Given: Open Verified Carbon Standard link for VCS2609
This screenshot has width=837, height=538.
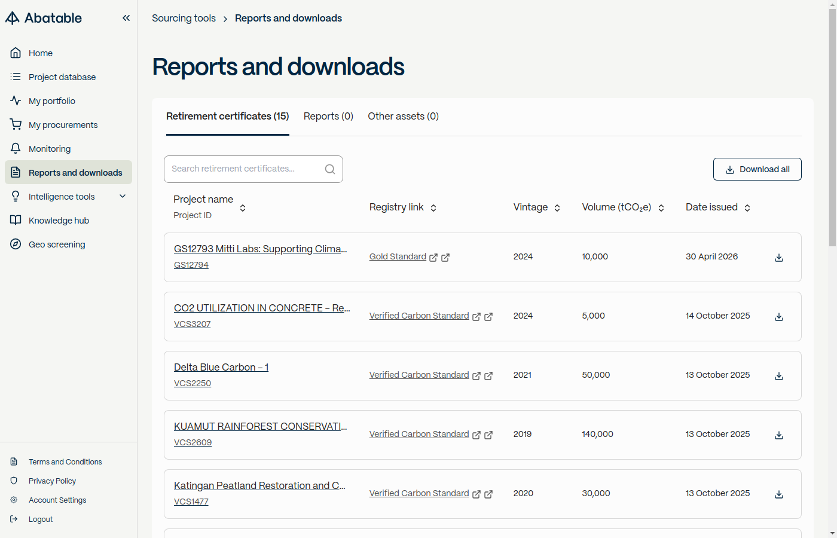Looking at the screenshot, I should (x=419, y=434).
